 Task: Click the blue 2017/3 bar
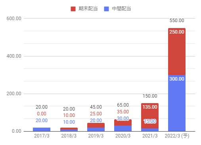[42, 129]
